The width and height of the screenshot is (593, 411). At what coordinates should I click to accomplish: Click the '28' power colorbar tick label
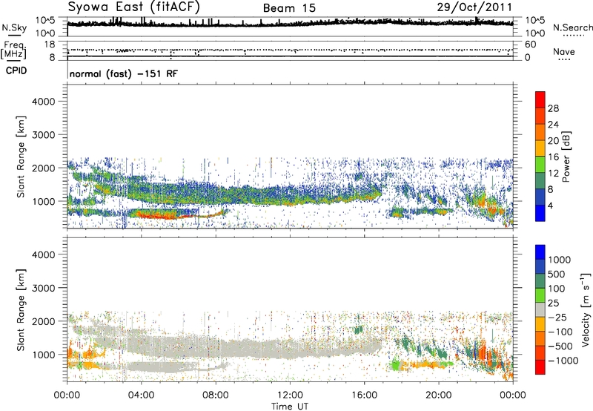coord(553,108)
